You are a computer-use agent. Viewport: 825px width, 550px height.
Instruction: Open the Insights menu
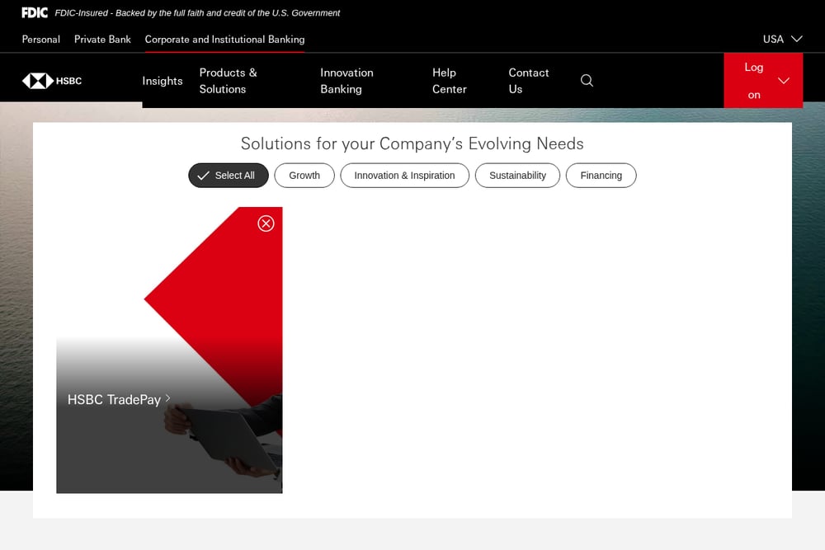[x=162, y=81]
